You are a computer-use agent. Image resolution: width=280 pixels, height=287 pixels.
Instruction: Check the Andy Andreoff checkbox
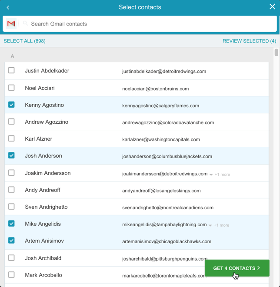coord(11,190)
